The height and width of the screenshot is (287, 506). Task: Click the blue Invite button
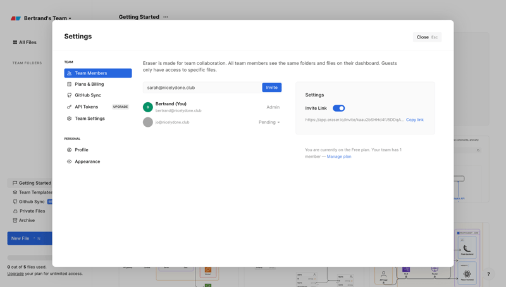click(x=272, y=88)
